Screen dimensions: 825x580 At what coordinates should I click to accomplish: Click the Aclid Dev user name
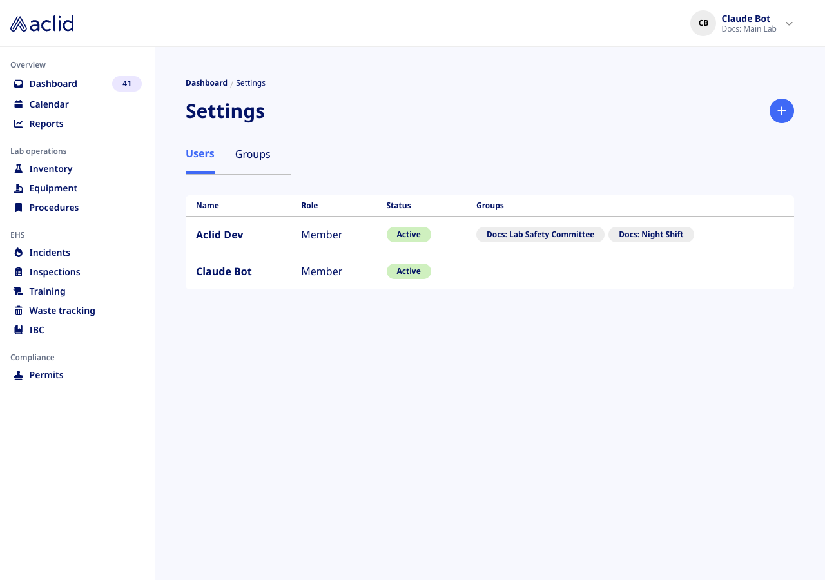[x=220, y=235]
